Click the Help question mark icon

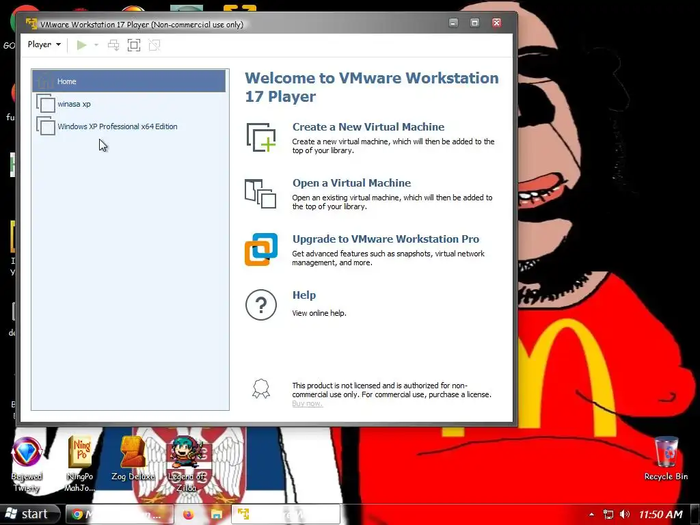point(261,305)
